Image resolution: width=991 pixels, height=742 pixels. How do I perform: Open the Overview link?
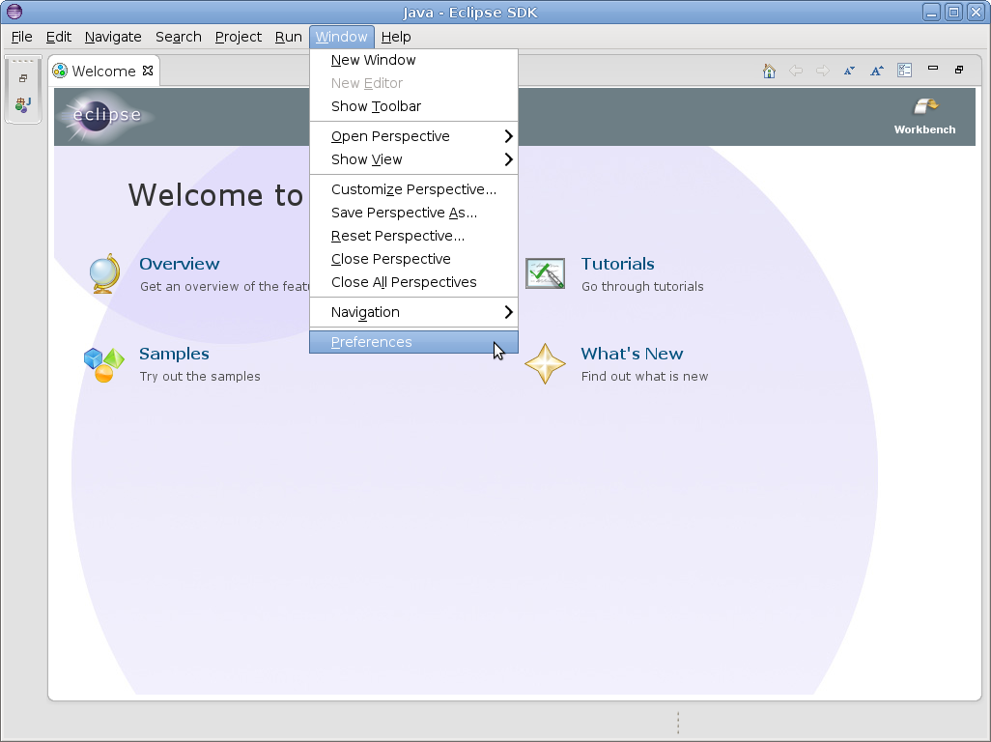180,264
